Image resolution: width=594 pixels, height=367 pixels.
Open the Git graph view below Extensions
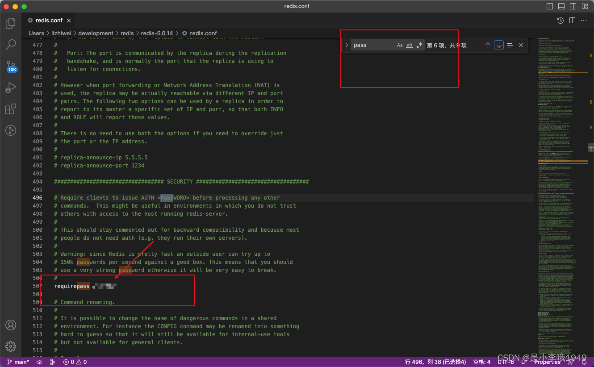coord(11,130)
